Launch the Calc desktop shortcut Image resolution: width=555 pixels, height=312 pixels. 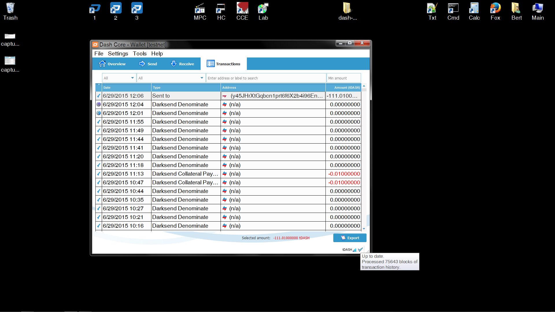[474, 12]
